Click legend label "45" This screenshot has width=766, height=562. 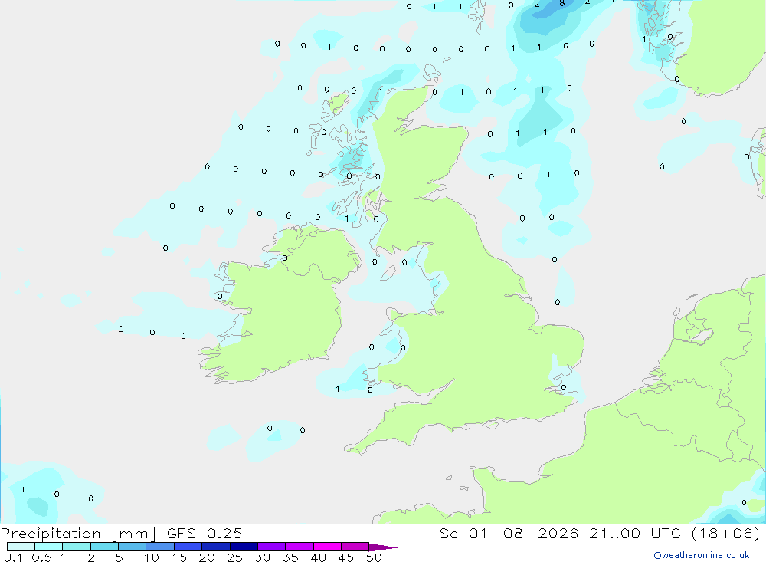tap(346, 557)
